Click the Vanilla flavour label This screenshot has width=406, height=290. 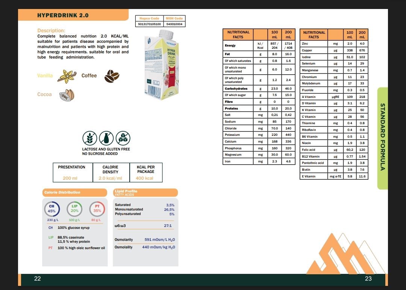(x=45, y=75)
